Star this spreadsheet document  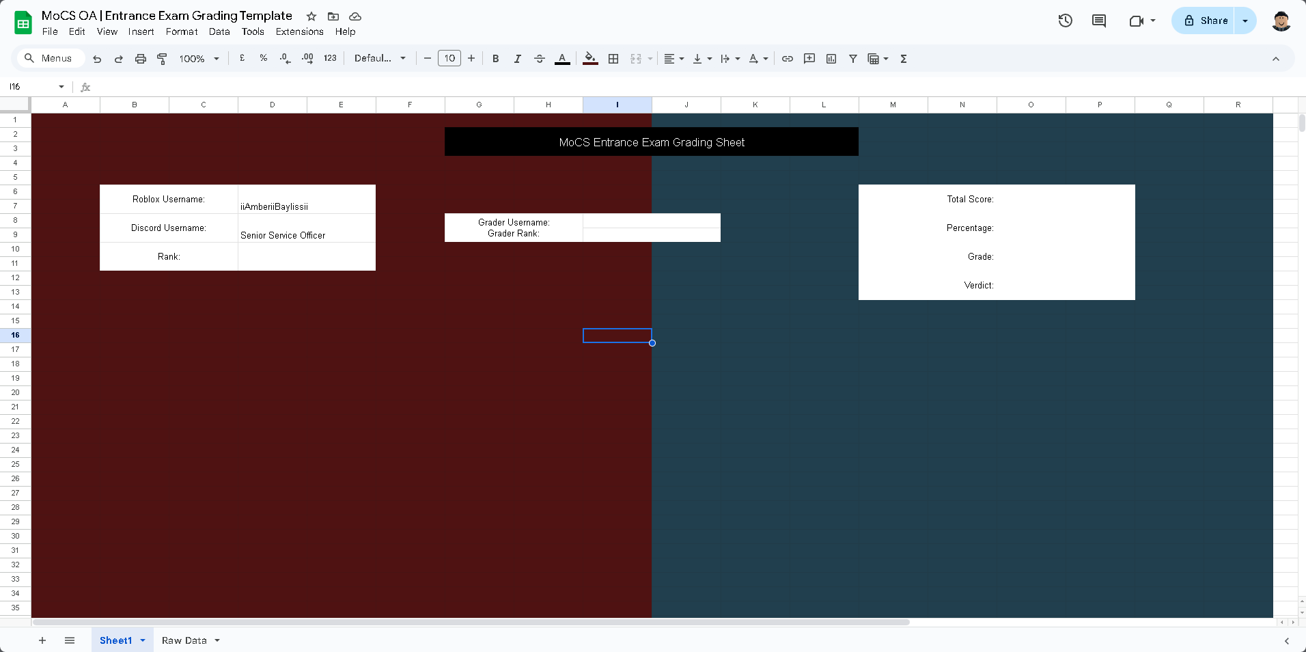point(311,16)
